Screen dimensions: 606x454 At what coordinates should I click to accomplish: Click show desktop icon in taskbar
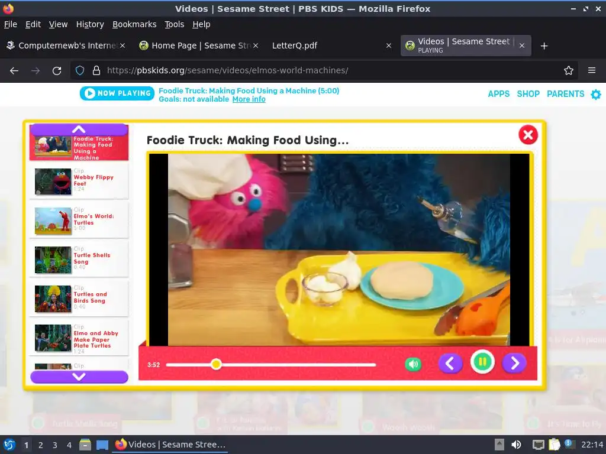[102, 445]
